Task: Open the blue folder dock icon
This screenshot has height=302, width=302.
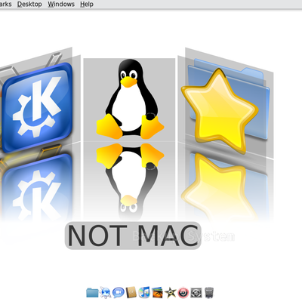Action: 92,293
